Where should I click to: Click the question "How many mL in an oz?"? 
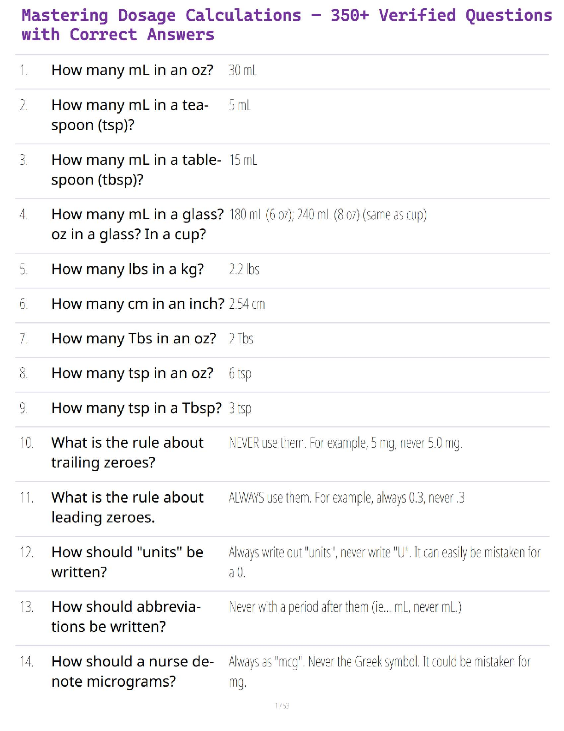(x=132, y=70)
